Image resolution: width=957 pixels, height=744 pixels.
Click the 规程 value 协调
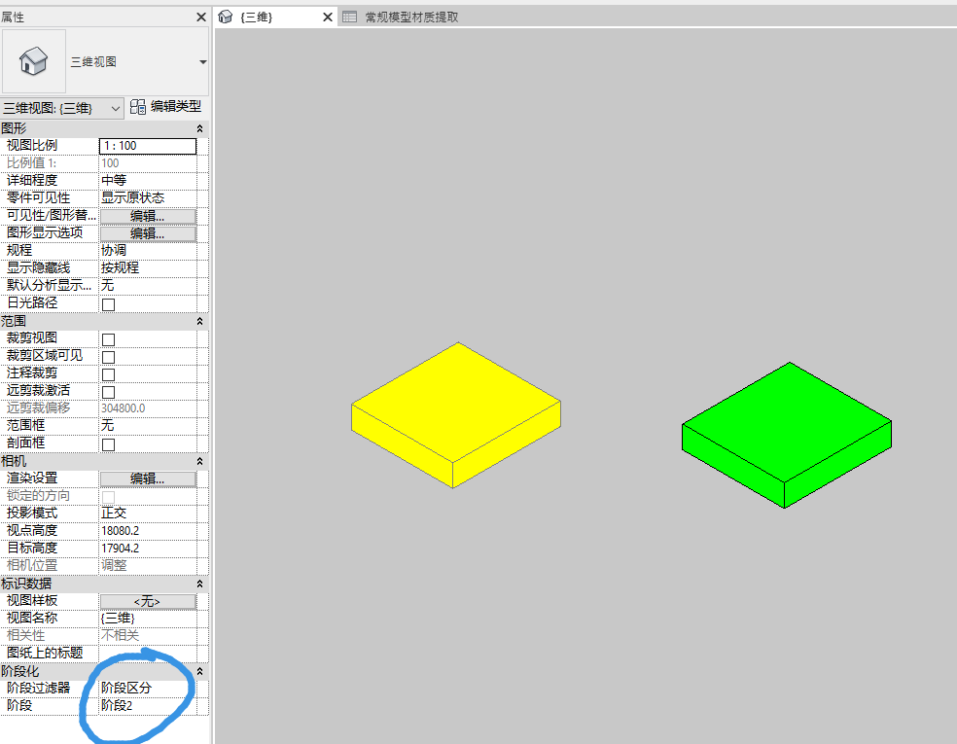point(114,251)
